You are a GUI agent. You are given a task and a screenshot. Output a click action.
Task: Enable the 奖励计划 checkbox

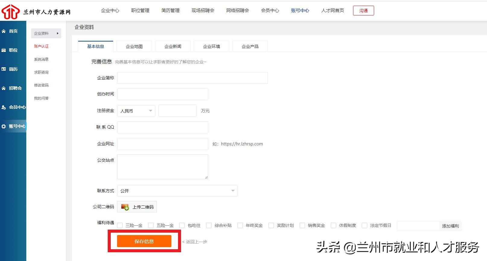tap(271, 225)
